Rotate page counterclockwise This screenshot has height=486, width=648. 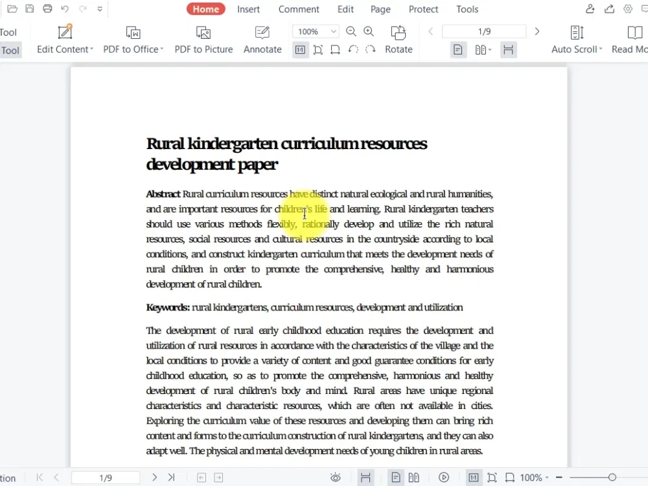coord(353,50)
